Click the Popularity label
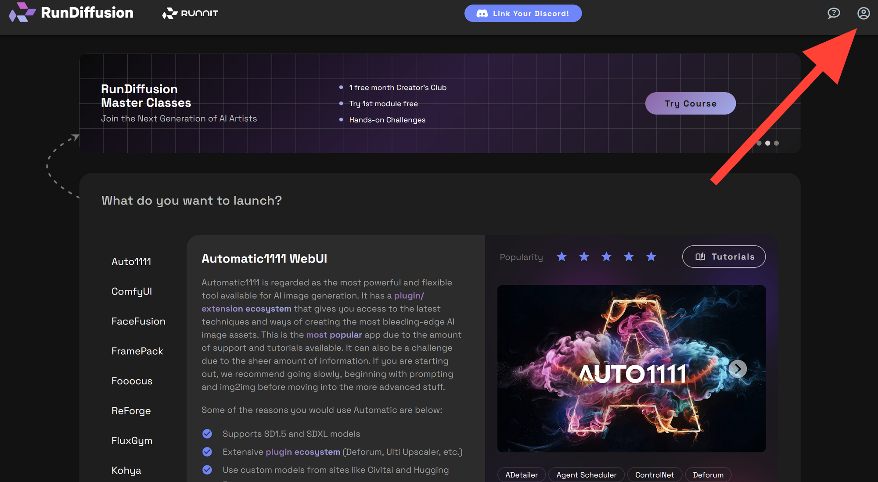878x482 pixels. click(522, 257)
